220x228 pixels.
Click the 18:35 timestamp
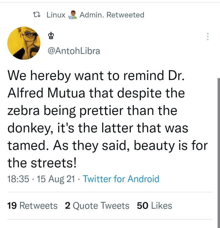point(18,179)
